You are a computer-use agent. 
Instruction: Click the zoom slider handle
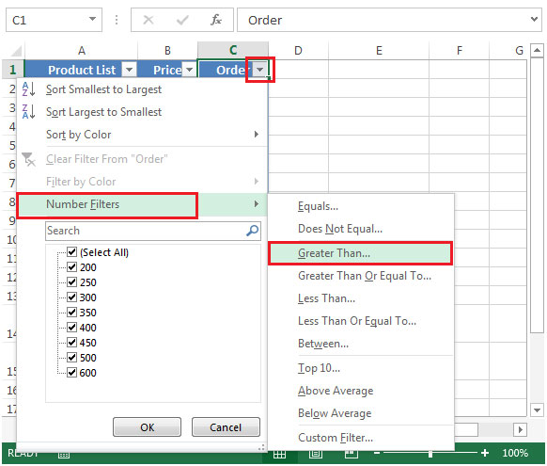tap(430, 454)
